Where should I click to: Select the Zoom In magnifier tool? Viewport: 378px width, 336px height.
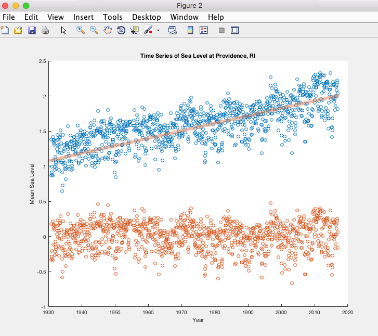(x=81, y=30)
